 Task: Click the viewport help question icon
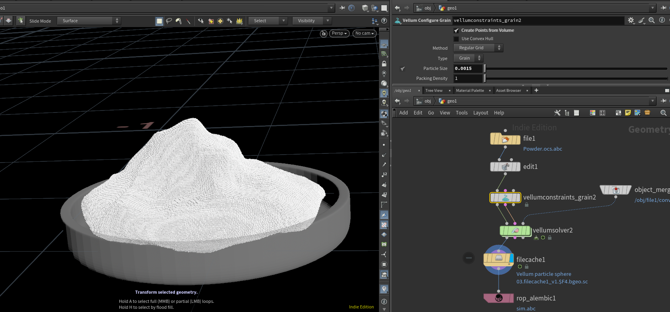384,21
